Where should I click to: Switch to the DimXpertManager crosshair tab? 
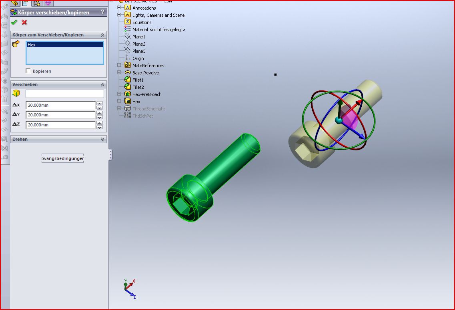(x=48, y=3)
